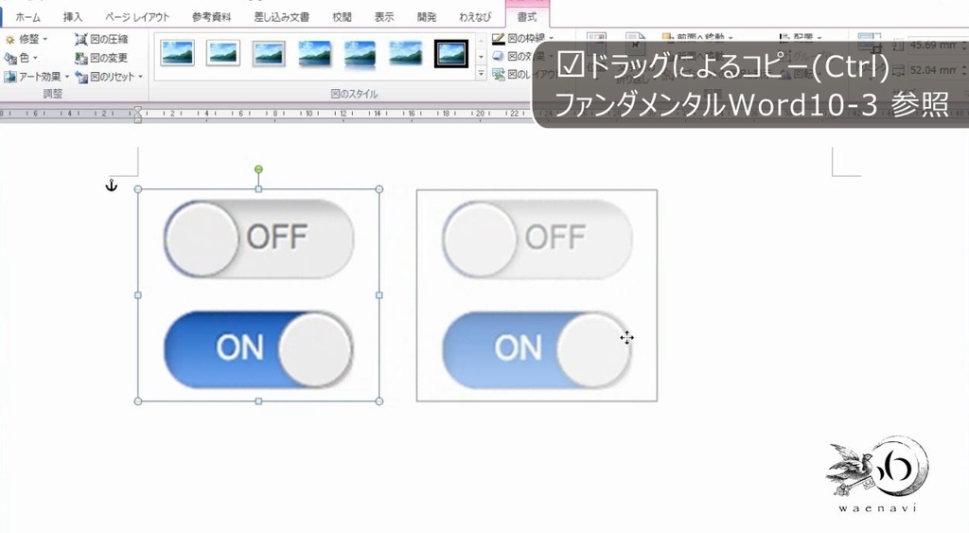Screen dimensions: 969x533
Task: Apply the fourth shadowed picture style
Action: [x=314, y=54]
